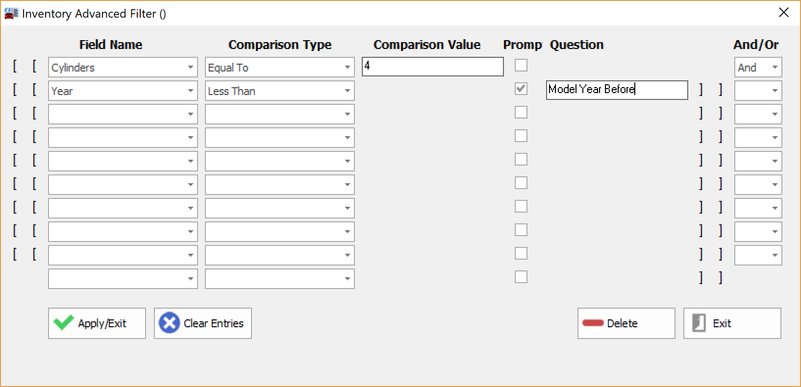Tick the Prompt checkbox in the third row
Screen dimensions: 801x387
tap(521, 112)
